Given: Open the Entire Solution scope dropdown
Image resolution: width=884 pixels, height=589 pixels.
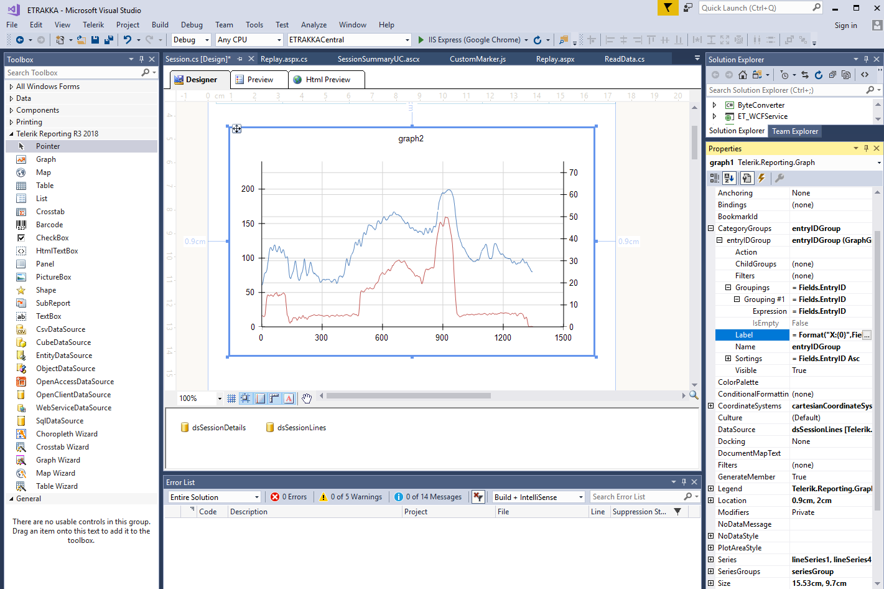Looking at the screenshot, I should [215, 497].
